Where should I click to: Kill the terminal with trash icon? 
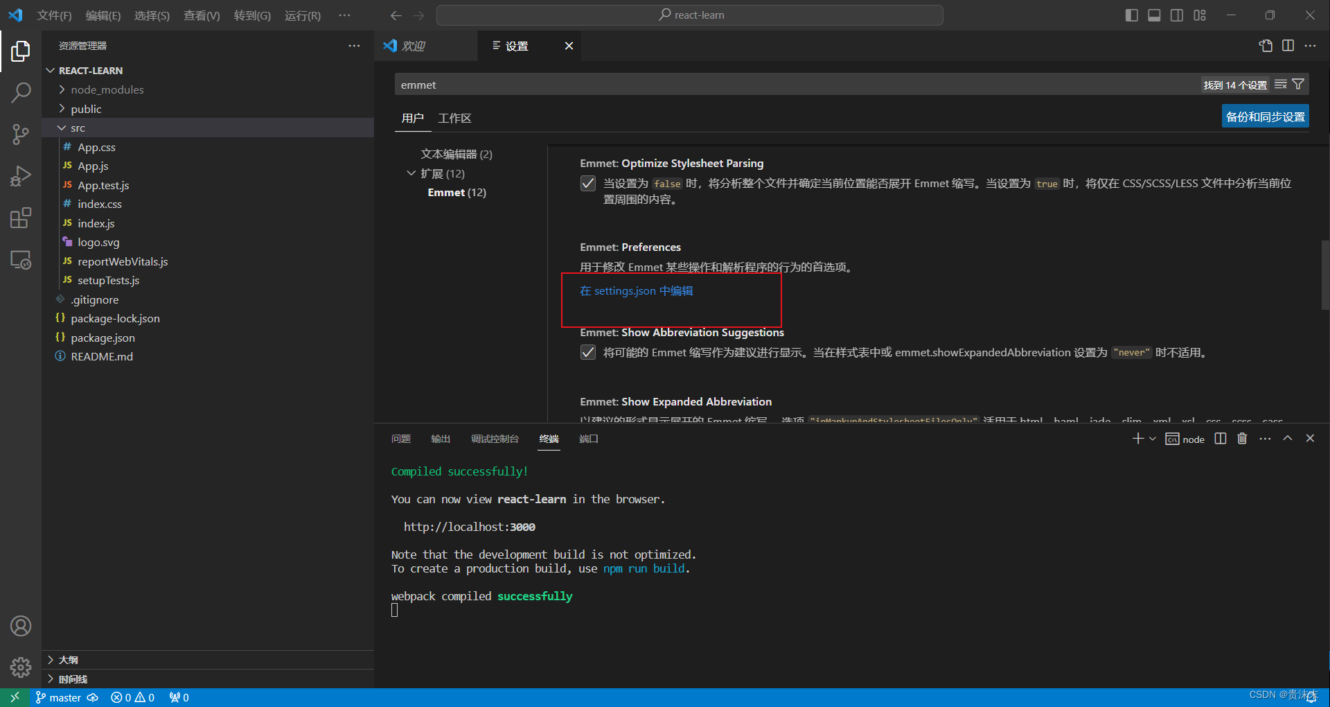(x=1242, y=439)
